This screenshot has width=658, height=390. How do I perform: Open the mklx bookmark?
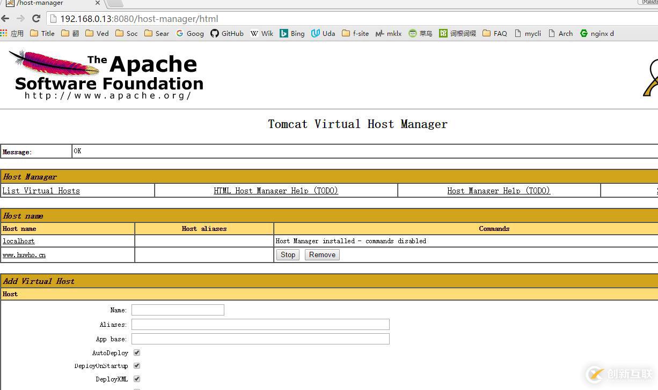click(389, 33)
